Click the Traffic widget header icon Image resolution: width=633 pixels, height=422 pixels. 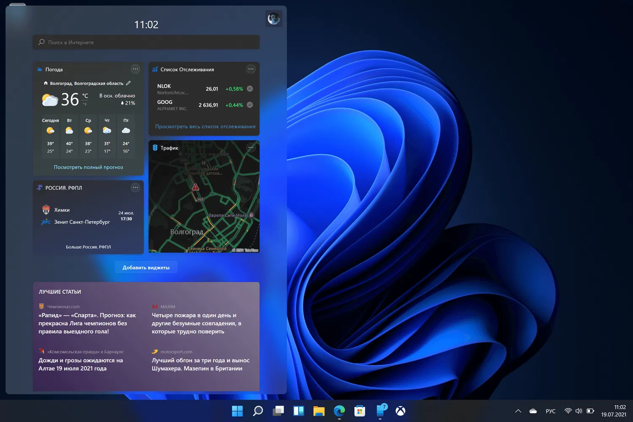click(x=155, y=148)
